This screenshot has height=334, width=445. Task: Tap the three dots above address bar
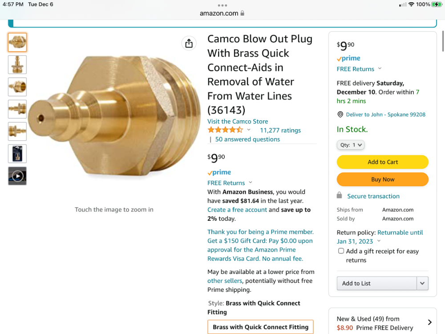(222, 5)
